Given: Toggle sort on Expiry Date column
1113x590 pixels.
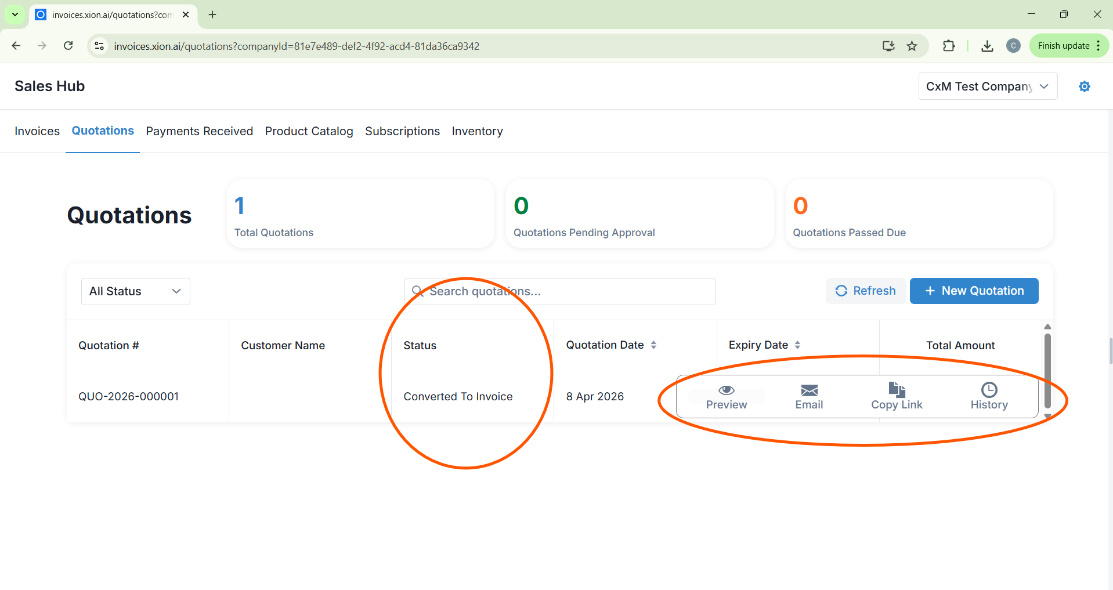Looking at the screenshot, I should click(x=797, y=345).
